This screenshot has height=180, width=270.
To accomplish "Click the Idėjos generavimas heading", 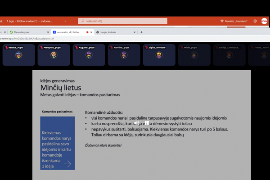I will [57, 81].
